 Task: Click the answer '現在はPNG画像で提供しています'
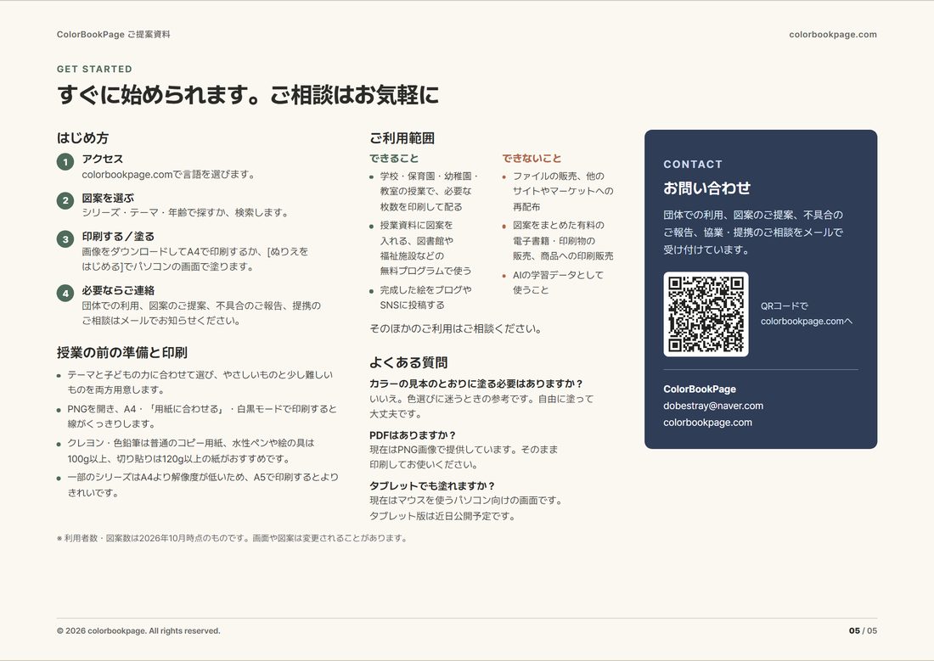(464, 457)
